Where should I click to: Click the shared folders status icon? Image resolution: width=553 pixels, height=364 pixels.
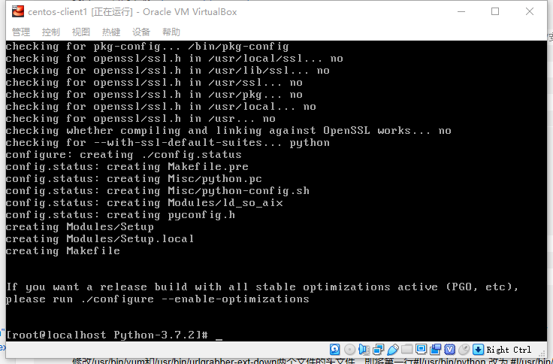click(x=406, y=350)
